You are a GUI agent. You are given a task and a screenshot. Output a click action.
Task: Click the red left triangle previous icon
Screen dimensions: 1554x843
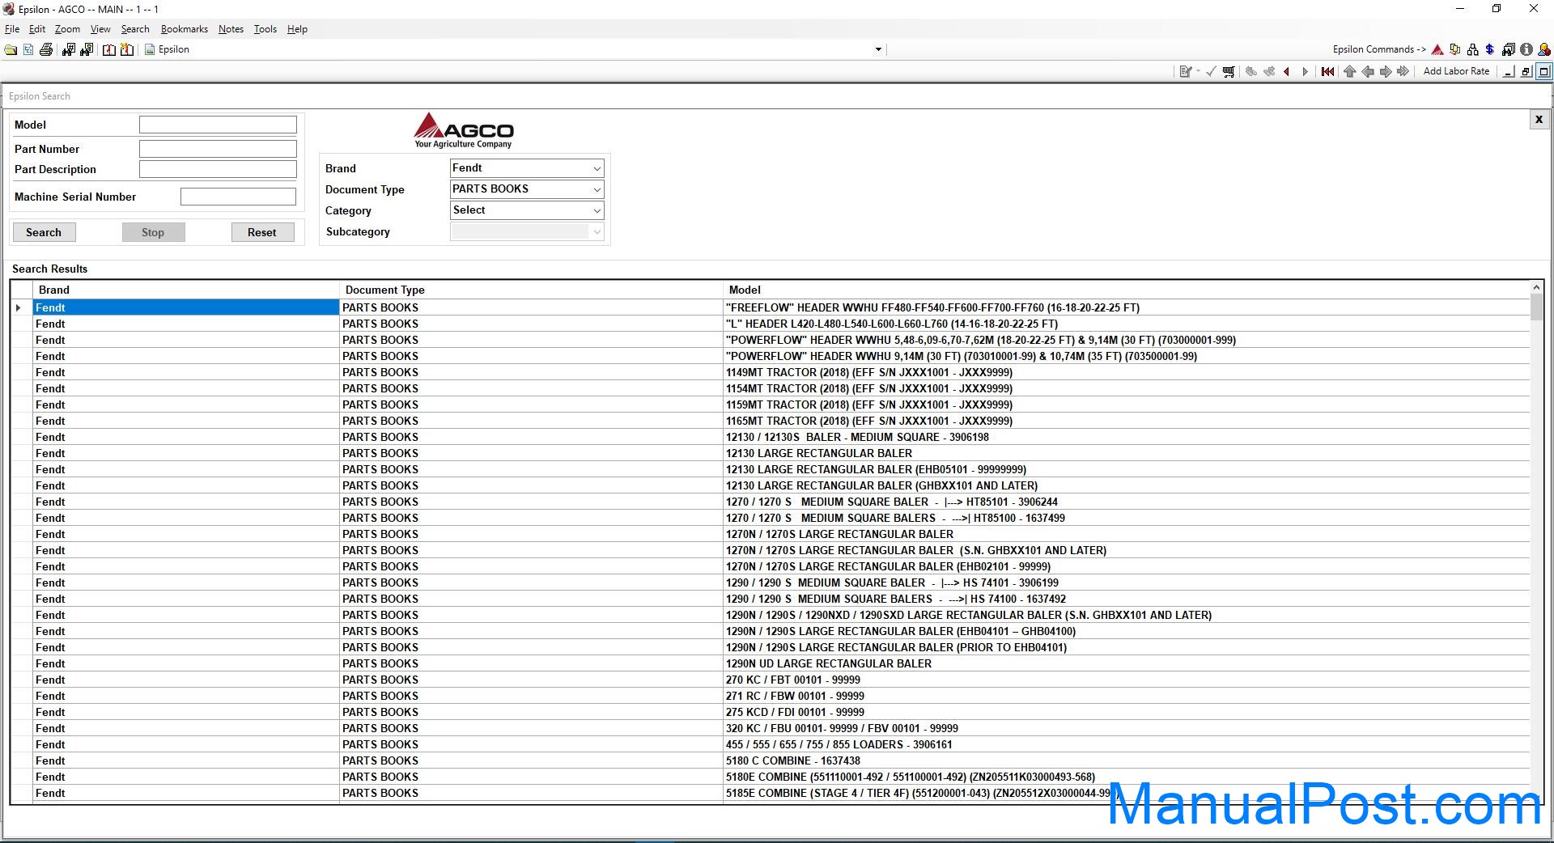click(1287, 72)
